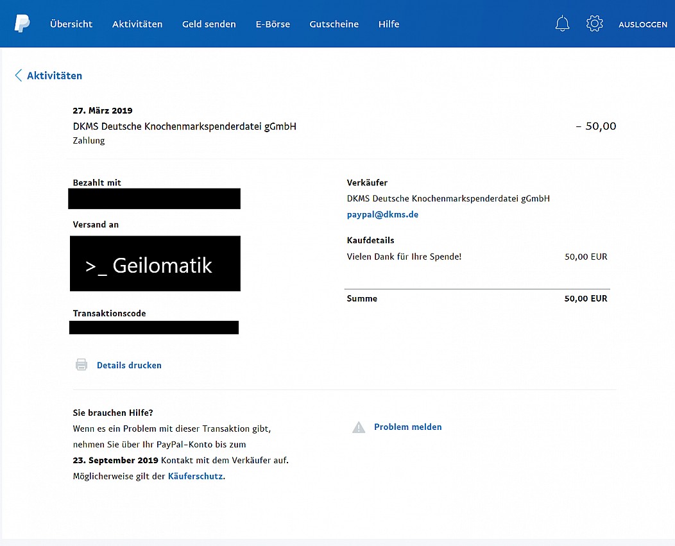Screen dimensions: 675x546
Task: Click the Transaktionscode heading
Action: [109, 314]
